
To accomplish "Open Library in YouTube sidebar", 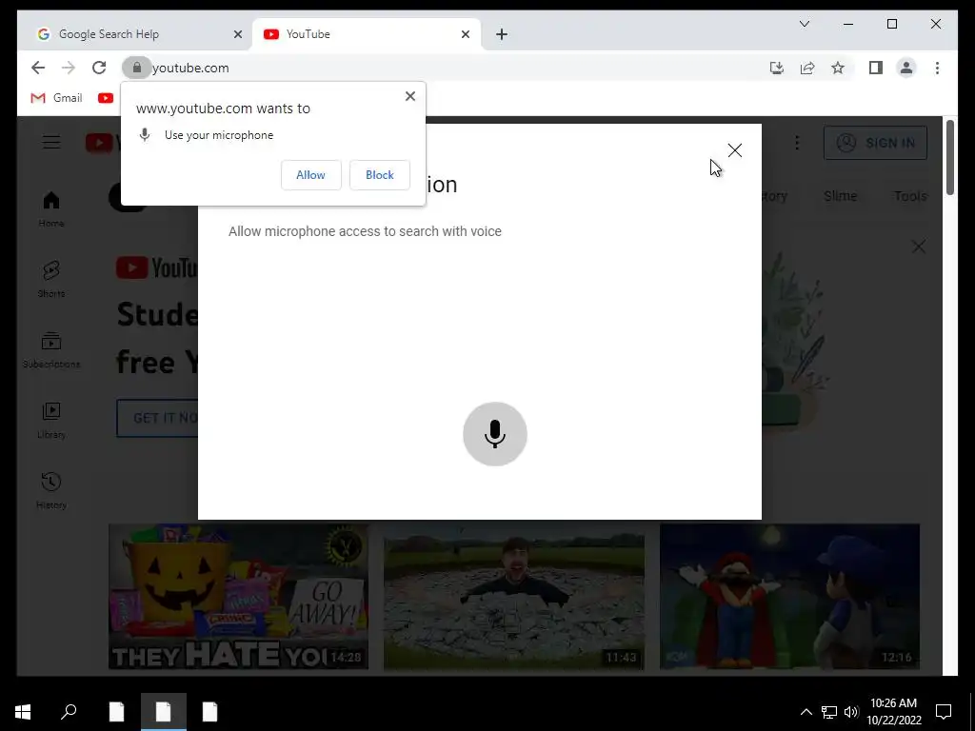I will pyautogui.click(x=51, y=420).
